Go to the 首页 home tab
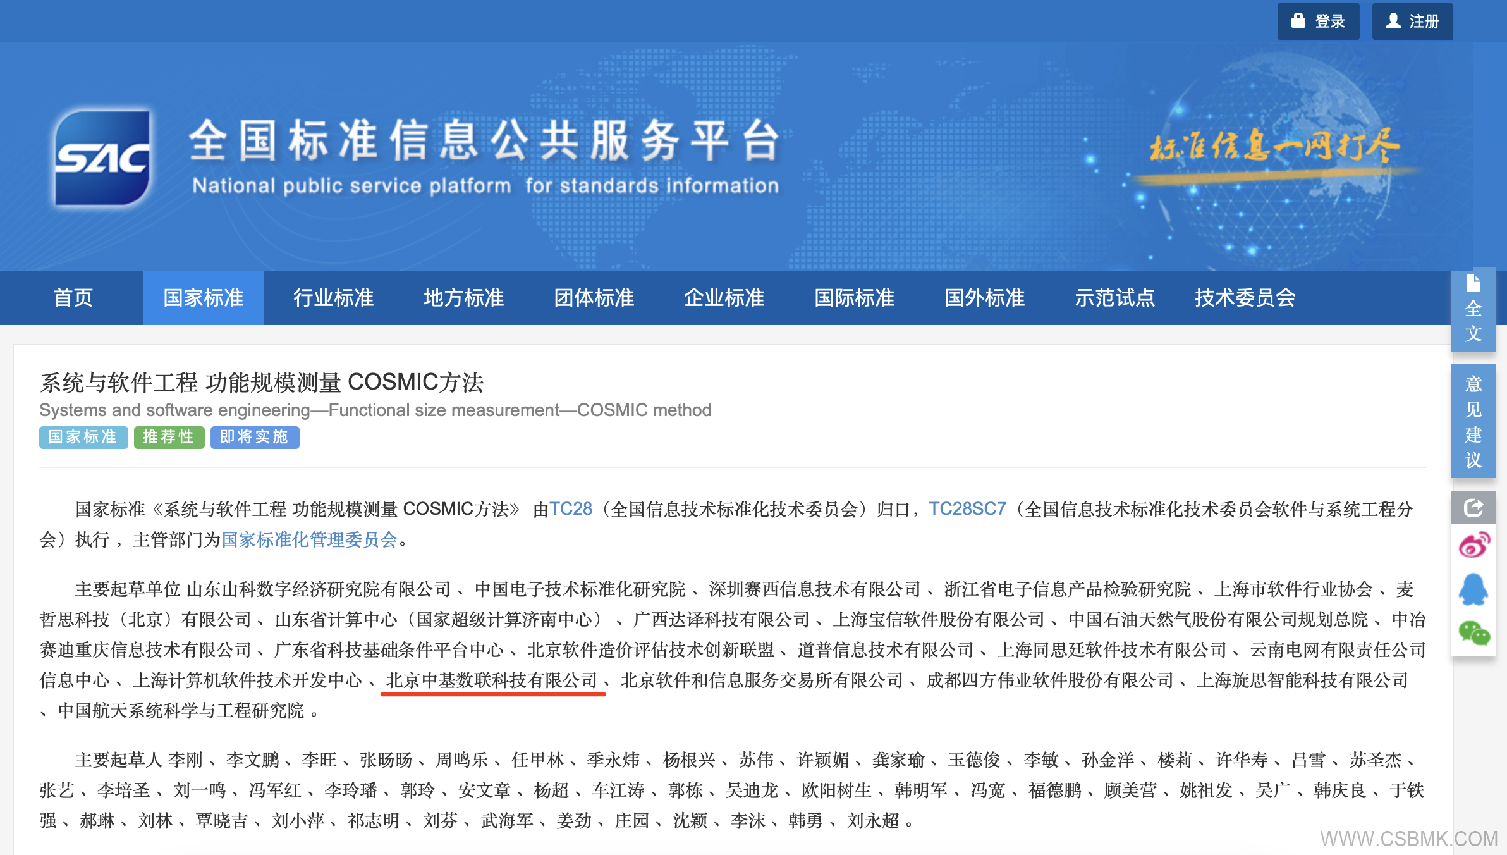 tap(73, 298)
